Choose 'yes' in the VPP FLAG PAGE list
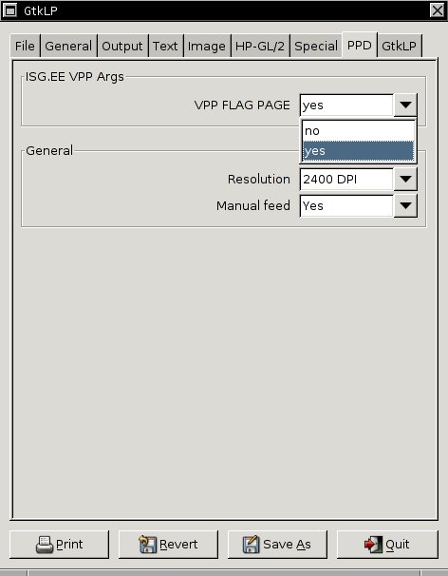Screen dimensions: 448x576 pos(358,150)
